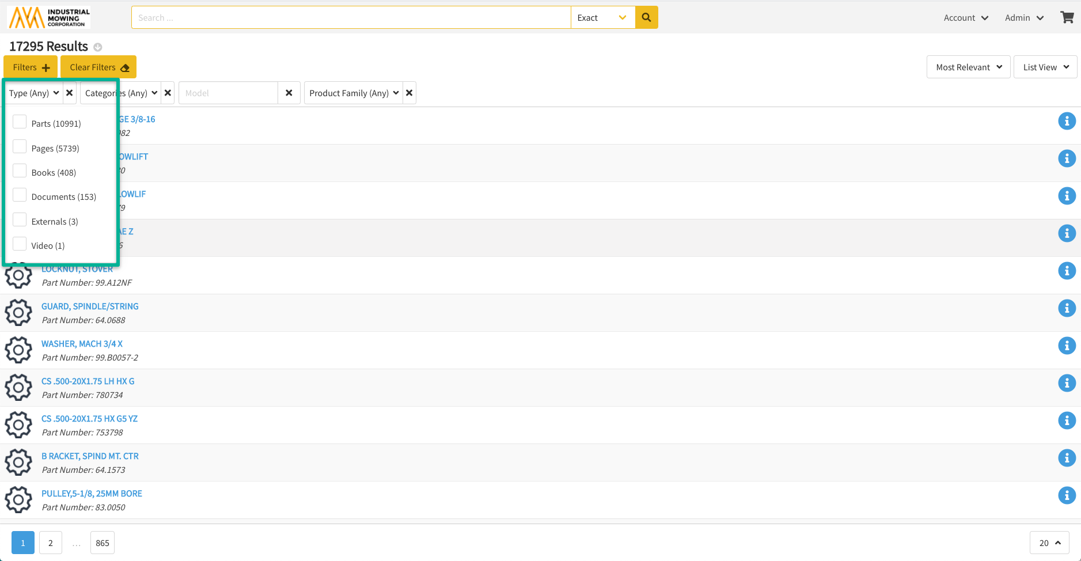The height and width of the screenshot is (561, 1081).
Task: Open the Admin menu
Action: click(x=1024, y=18)
